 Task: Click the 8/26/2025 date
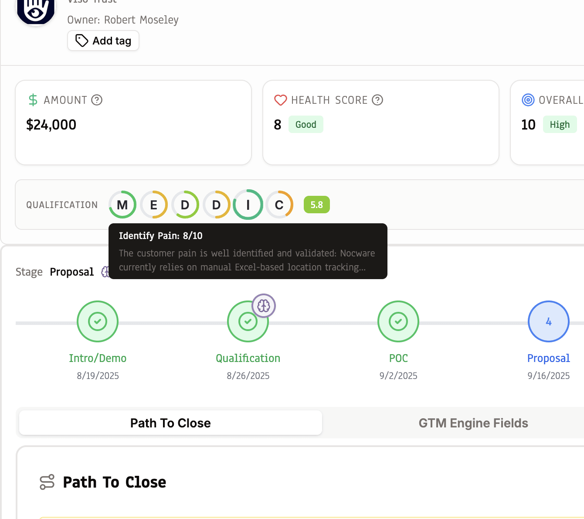(248, 376)
